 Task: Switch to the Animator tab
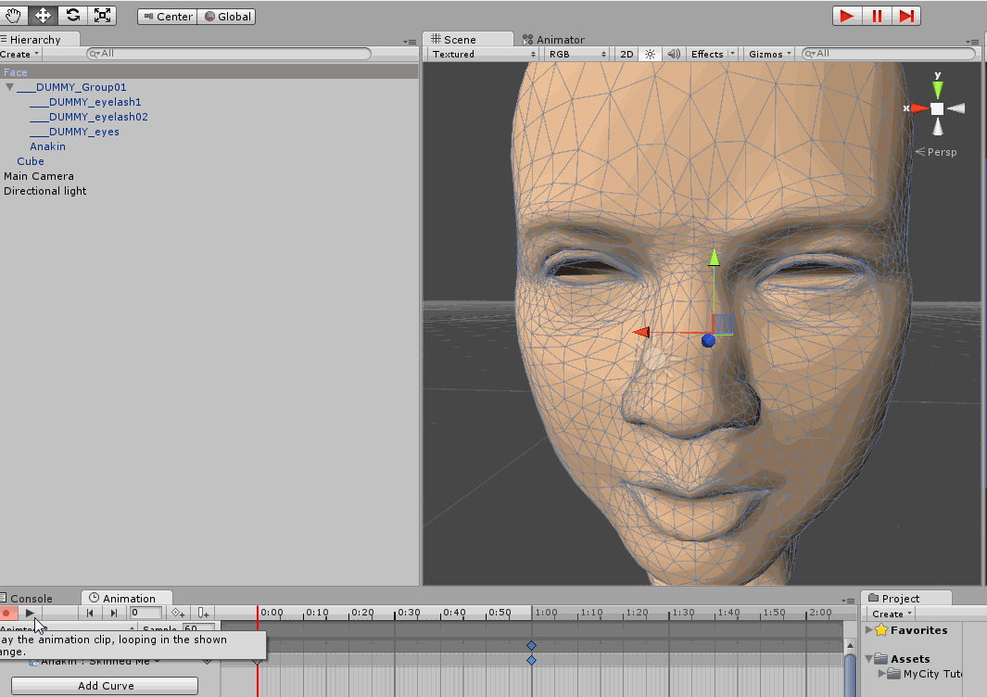(554, 40)
